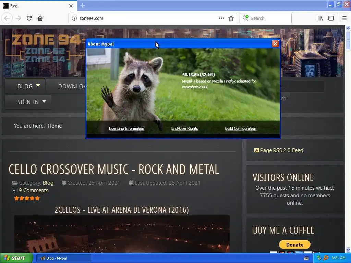
Task: Open Build Configuration link
Action: point(241,128)
